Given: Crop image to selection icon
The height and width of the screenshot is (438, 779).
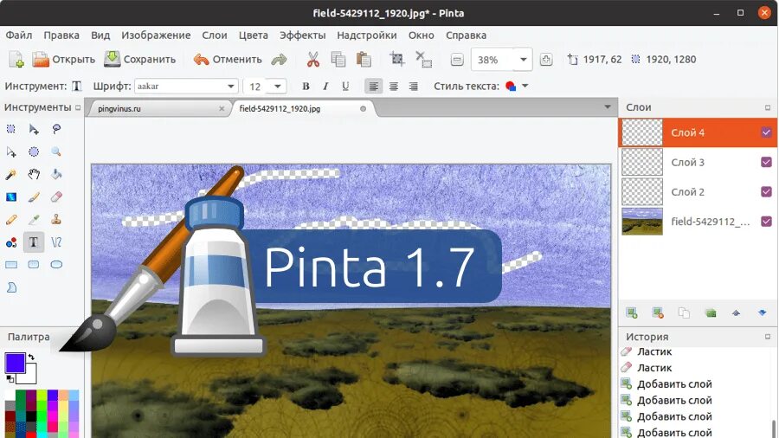Looking at the screenshot, I should [397, 59].
